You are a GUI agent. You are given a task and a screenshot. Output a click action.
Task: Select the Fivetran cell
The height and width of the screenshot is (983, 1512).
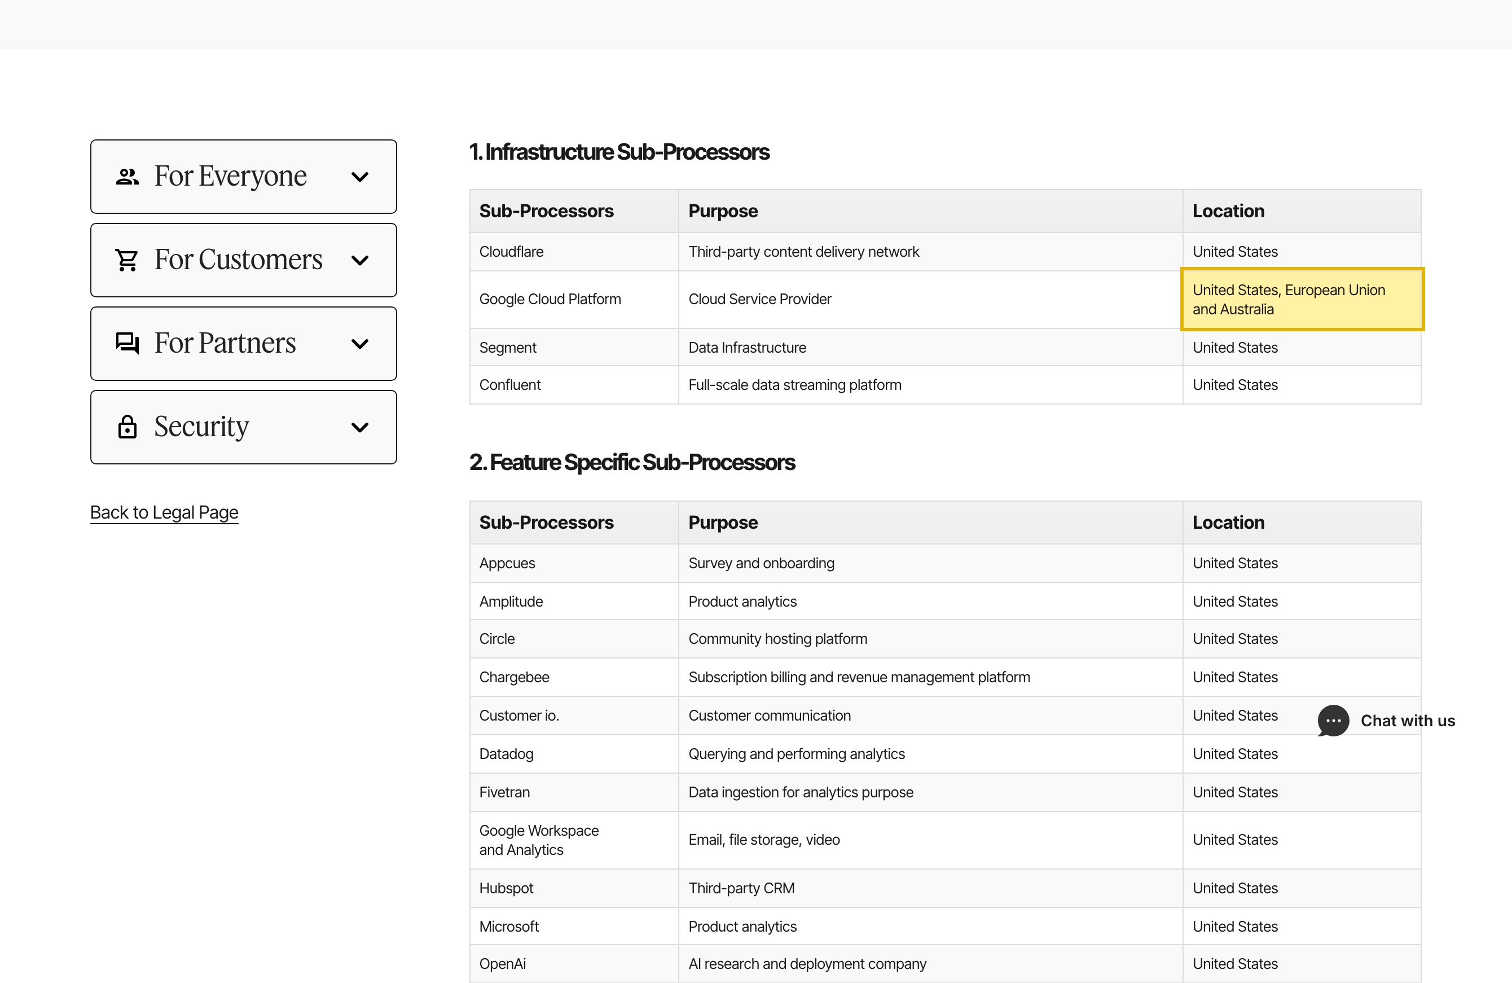(574, 792)
